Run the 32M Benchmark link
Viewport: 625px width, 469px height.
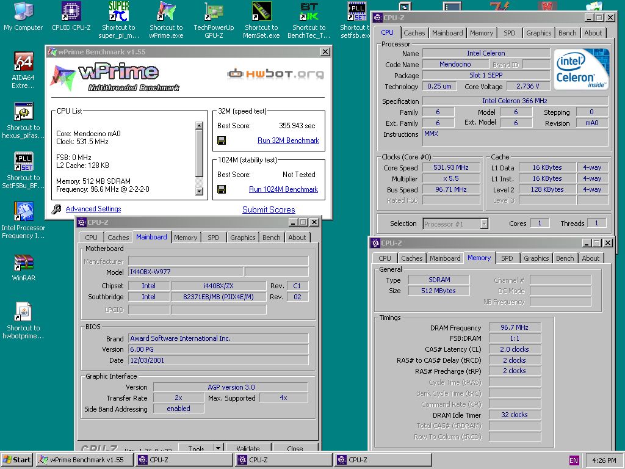(x=288, y=140)
